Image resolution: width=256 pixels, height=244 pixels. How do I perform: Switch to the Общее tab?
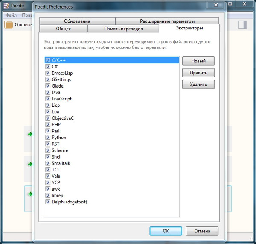pyautogui.click(x=64, y=29)
